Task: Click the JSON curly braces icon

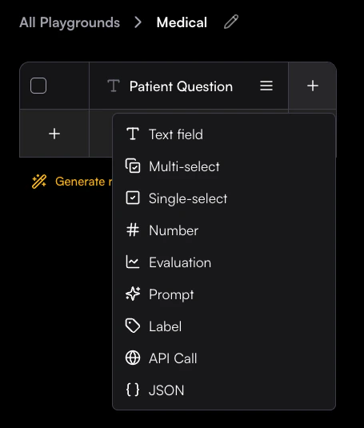Action: (x=133, y=390)
